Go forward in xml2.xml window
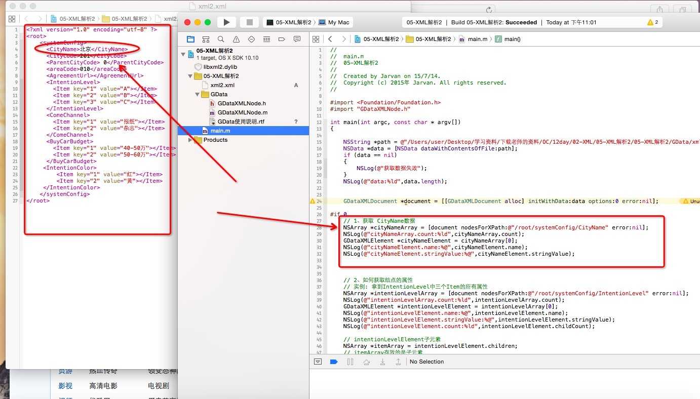The width and height of the screenshot is (700, 399). point(40,19)
